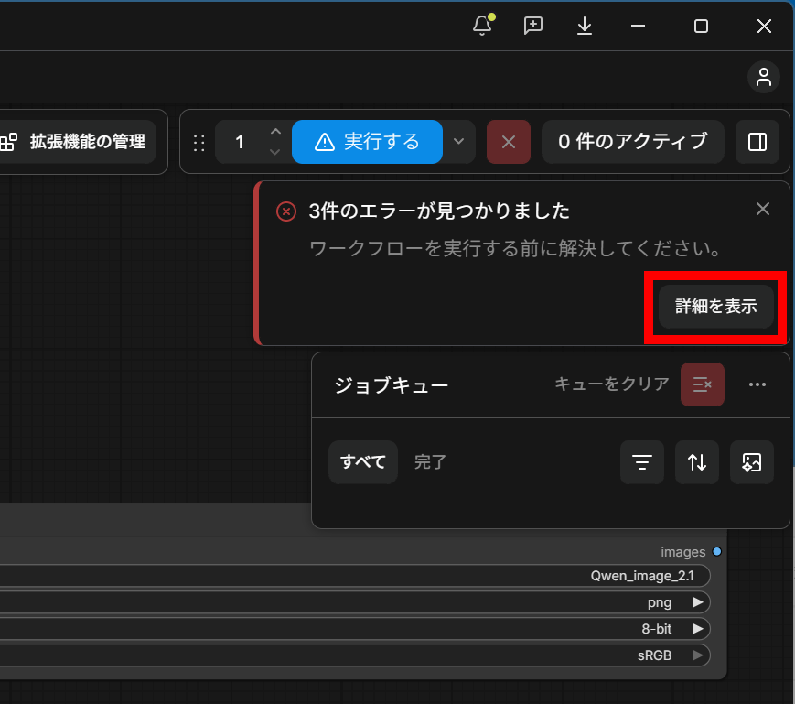This screenshot has width=795, height=704.
Task: Click the sort order arrows icon
Action: 696,462
